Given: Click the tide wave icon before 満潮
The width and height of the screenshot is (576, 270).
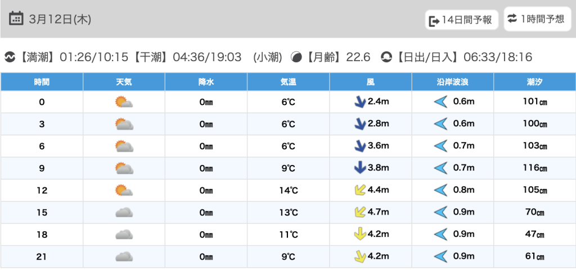Looking at the screenshot, I should coord(10,57).
